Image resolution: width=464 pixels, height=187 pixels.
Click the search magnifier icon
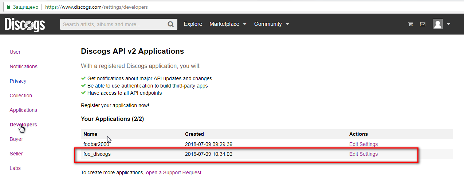click(x=170, y=24)
